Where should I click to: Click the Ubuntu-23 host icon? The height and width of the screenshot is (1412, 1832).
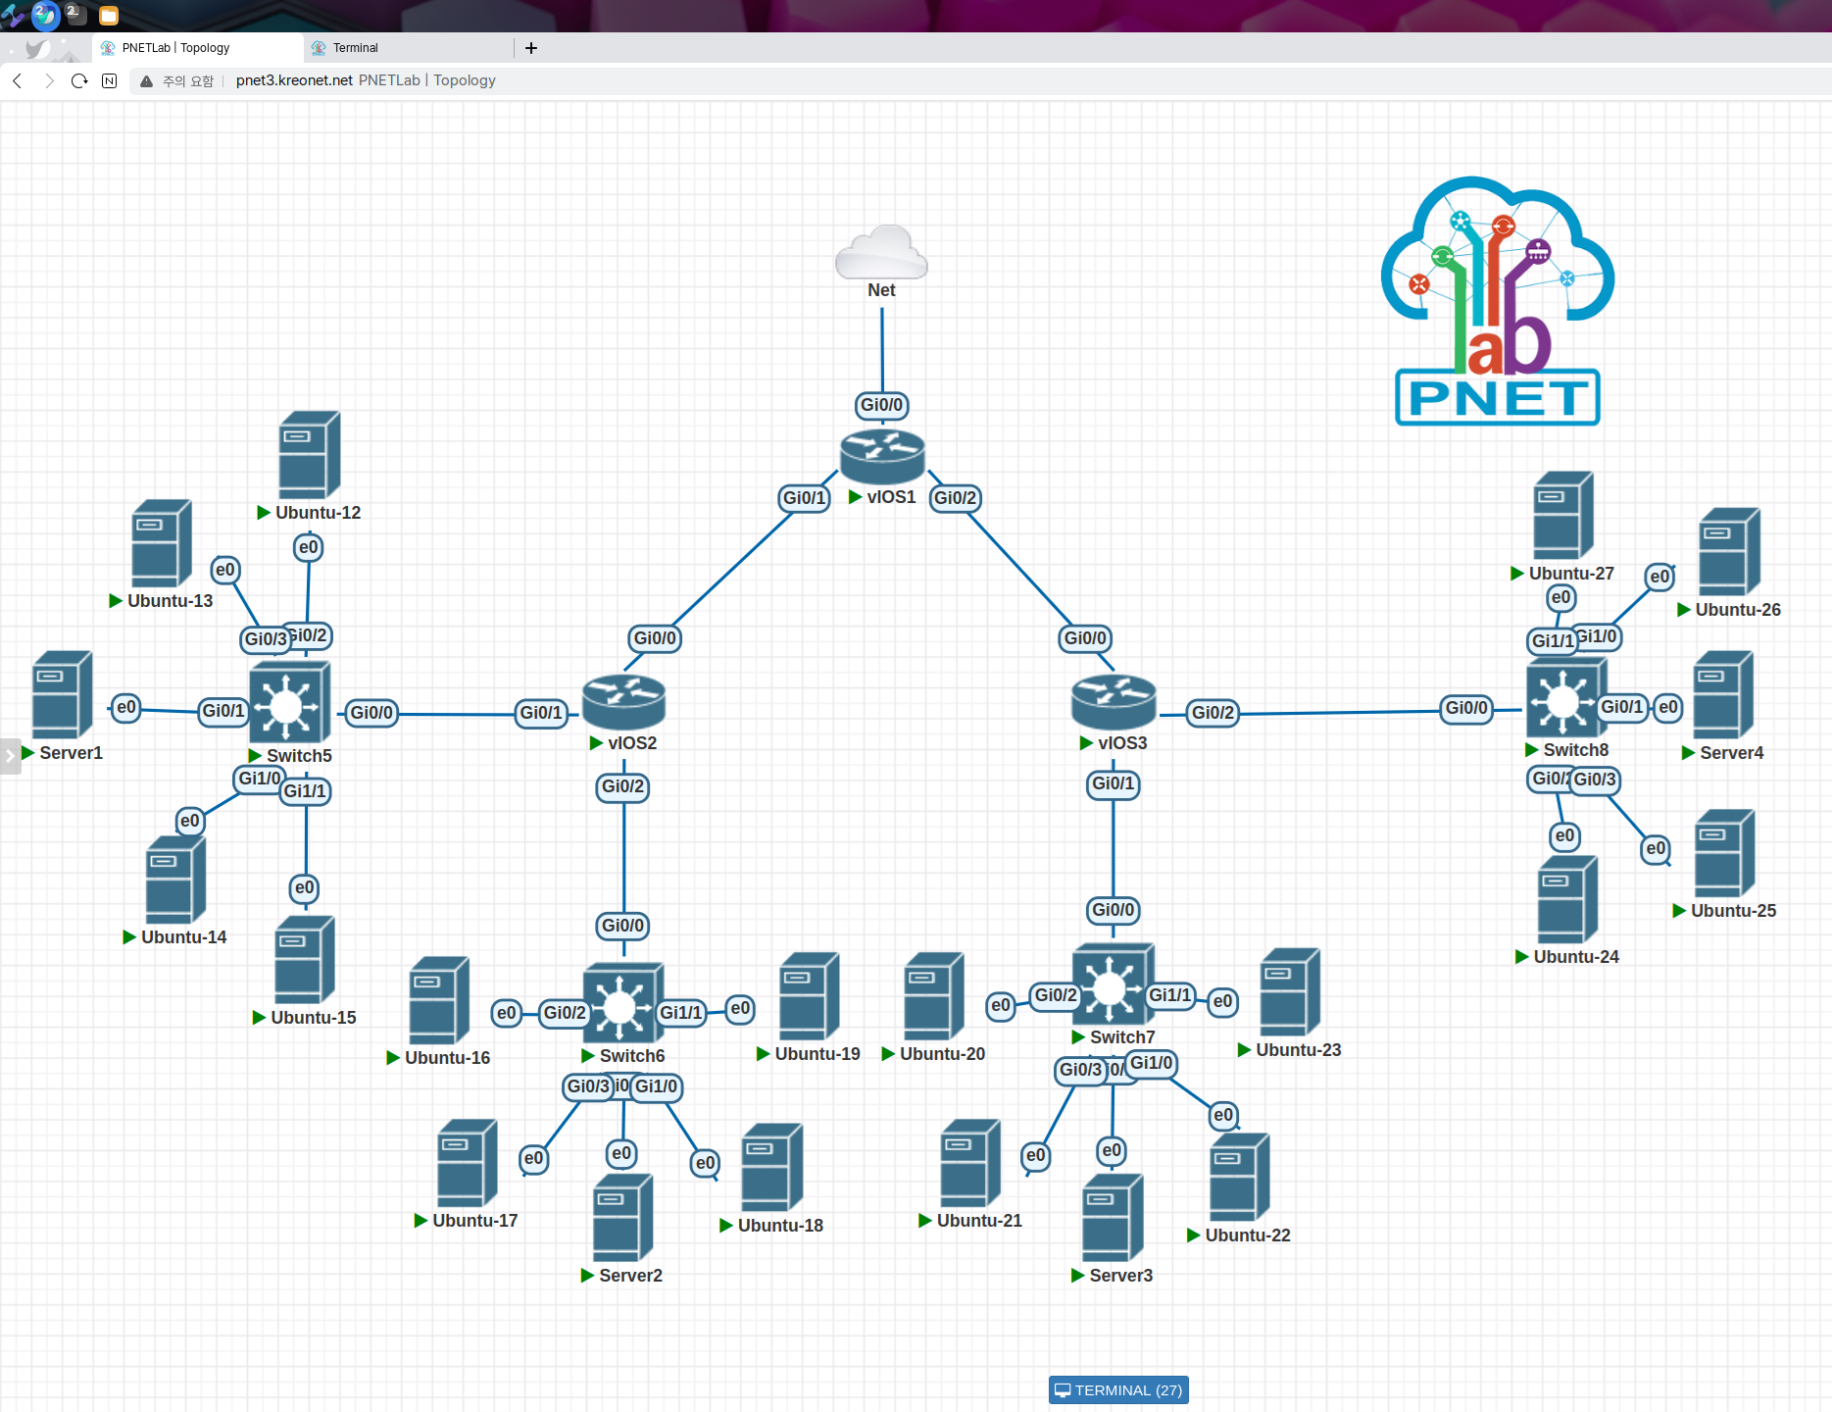(1290, 992)
